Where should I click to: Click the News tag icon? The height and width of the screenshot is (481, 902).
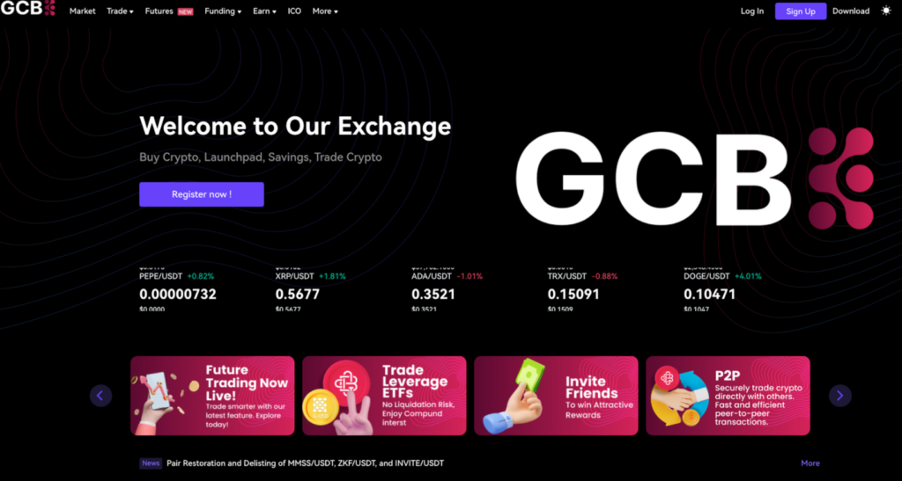click(151, 463)
